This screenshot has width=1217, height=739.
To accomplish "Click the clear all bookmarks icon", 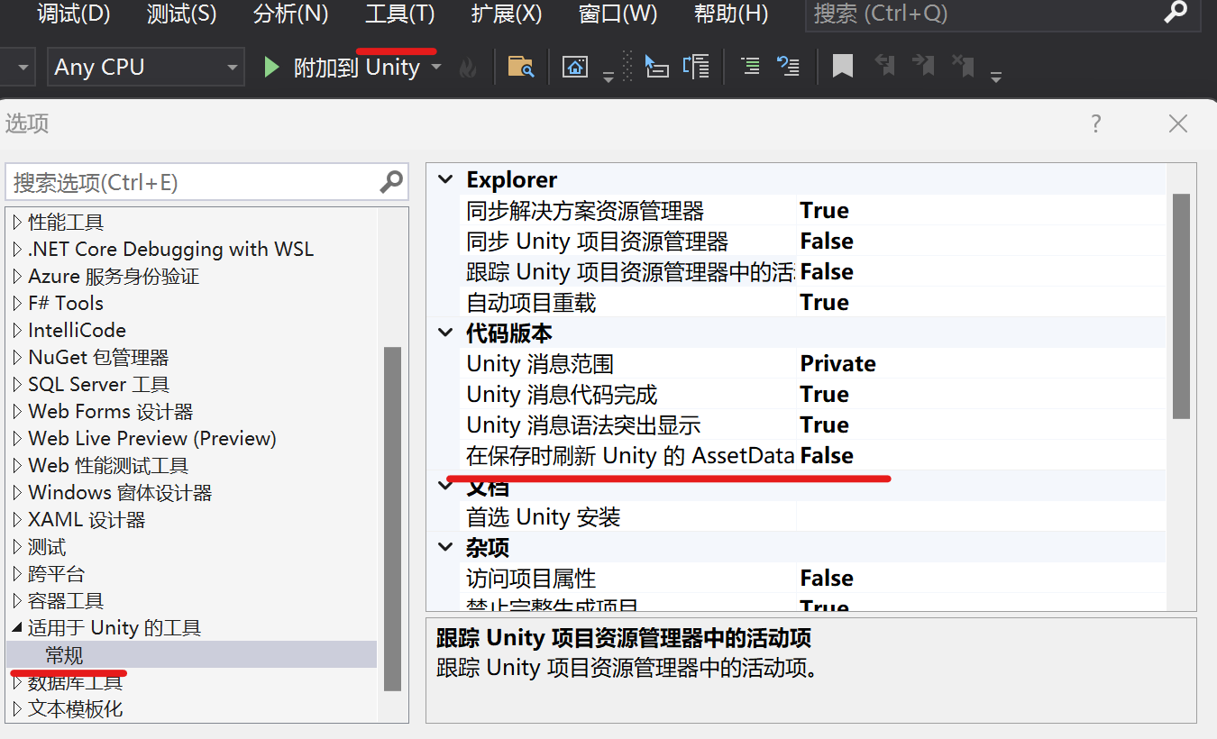I will tap(960, 66).
